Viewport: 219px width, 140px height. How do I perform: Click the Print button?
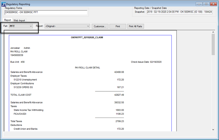pos(118,26)
